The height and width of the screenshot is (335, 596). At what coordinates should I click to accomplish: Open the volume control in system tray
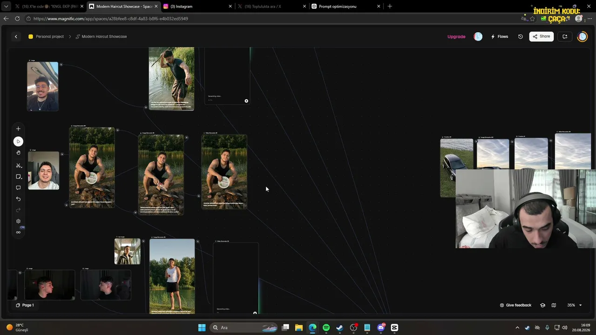point(565,328)
